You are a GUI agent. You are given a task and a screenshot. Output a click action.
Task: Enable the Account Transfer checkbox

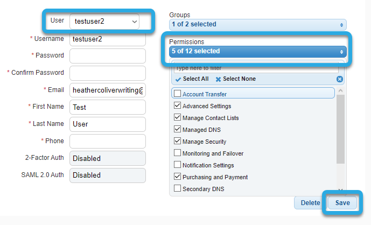[177, 93]
